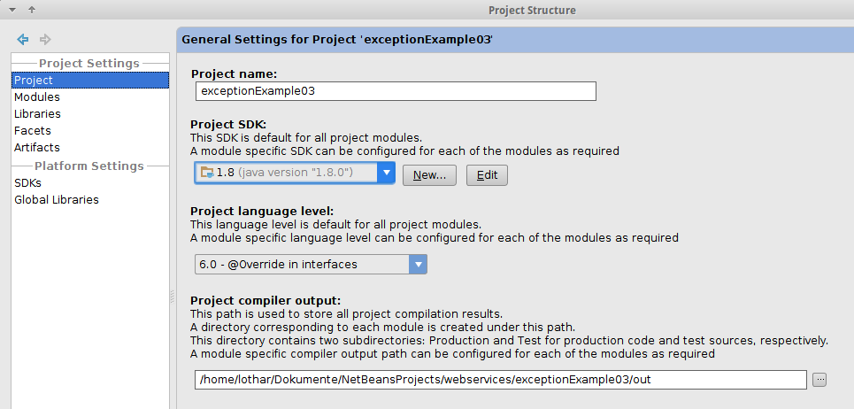Go to Facets settings
Screen dimensions: 854x409
33,131
